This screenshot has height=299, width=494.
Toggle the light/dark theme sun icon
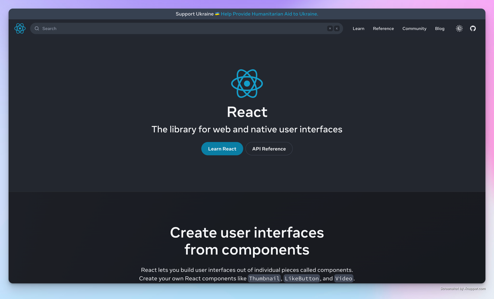459,28
